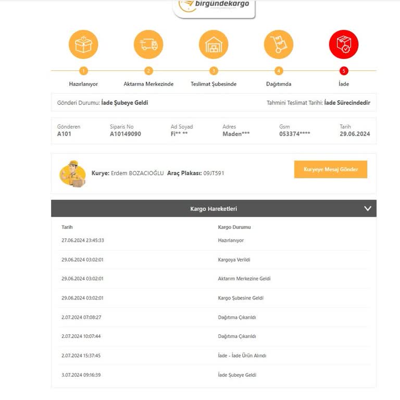Click step 2 marker on progress line
This screenshot has height=400, width=400.
pyautogui.click(x=148, y=71)
